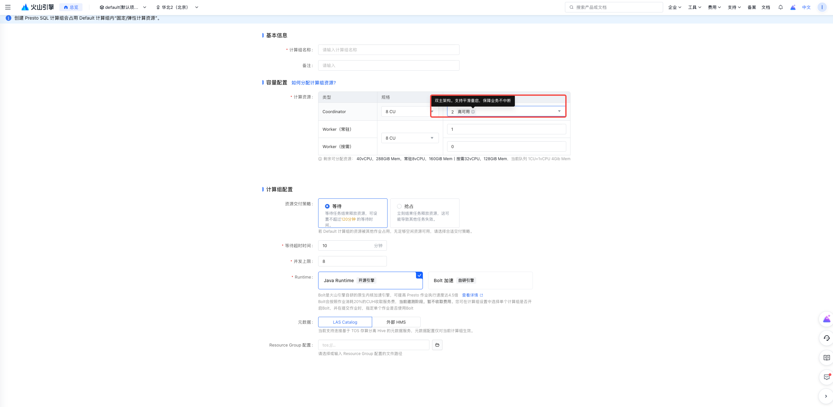Expand the 支持 menu
The width and height of the screenshot is (833, 407).
[x=734, y=7]
